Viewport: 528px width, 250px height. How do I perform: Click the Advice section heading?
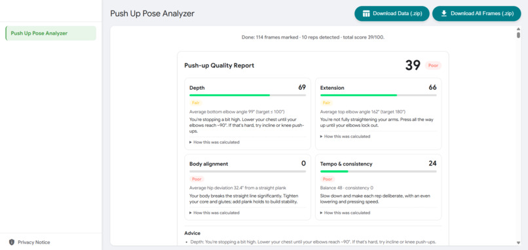coord(193,233)
